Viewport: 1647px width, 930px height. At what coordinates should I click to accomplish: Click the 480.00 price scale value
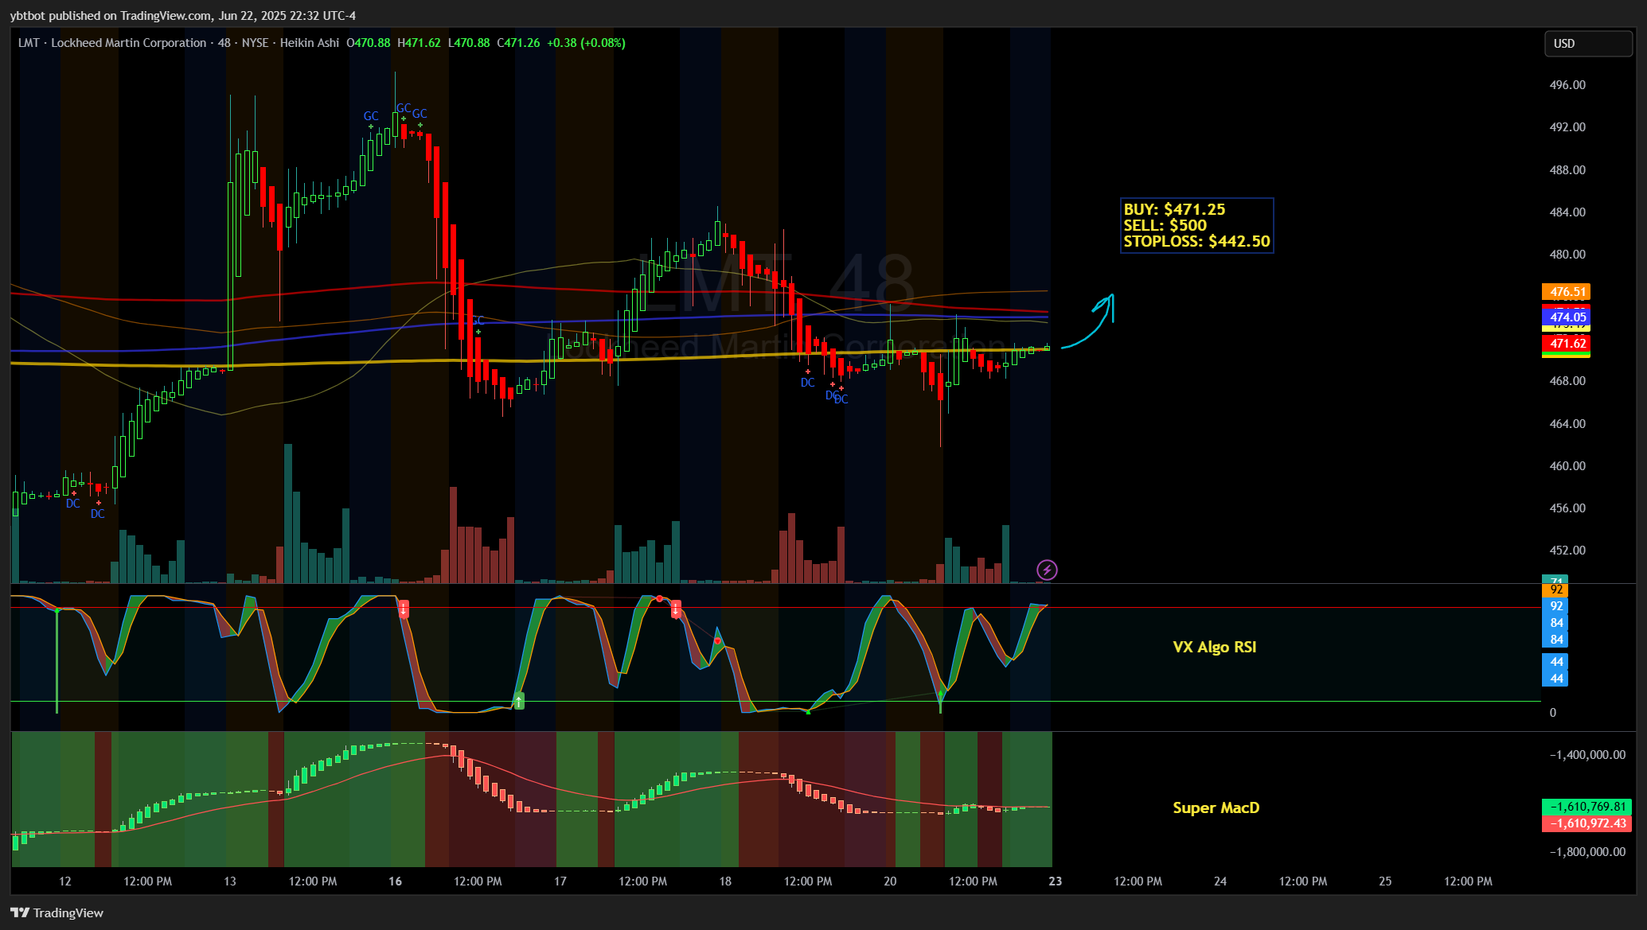[1567, 255]
